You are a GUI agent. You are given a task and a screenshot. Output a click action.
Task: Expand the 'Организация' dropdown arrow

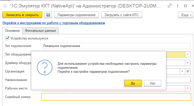point(182,71)
